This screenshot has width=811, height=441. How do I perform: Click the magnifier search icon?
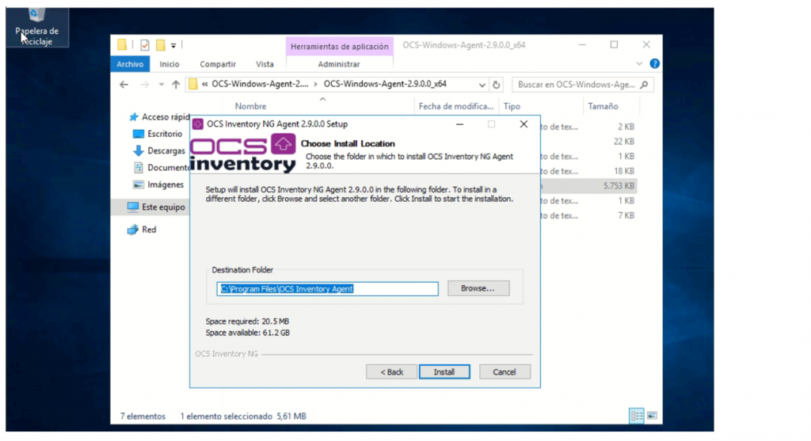coord(645,85)
